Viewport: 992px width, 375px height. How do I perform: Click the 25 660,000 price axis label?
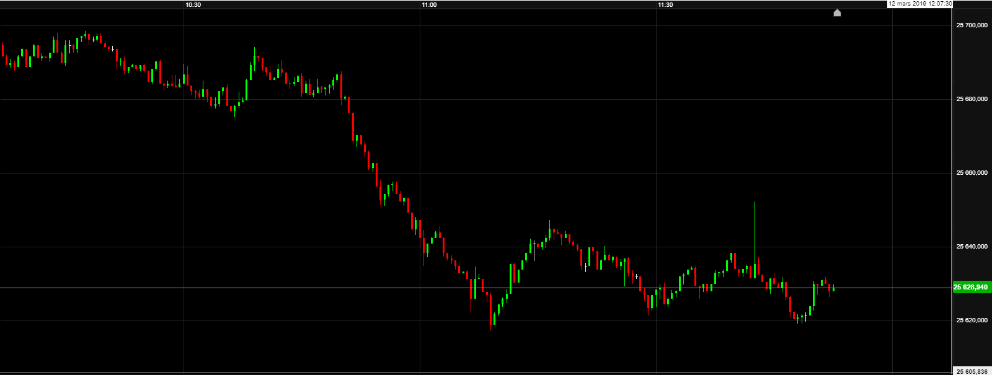click(972, 173)
